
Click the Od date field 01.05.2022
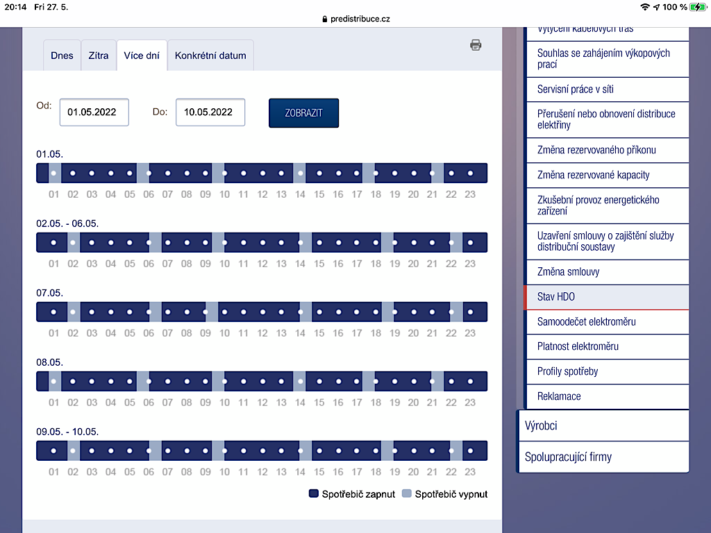[94, 112]
